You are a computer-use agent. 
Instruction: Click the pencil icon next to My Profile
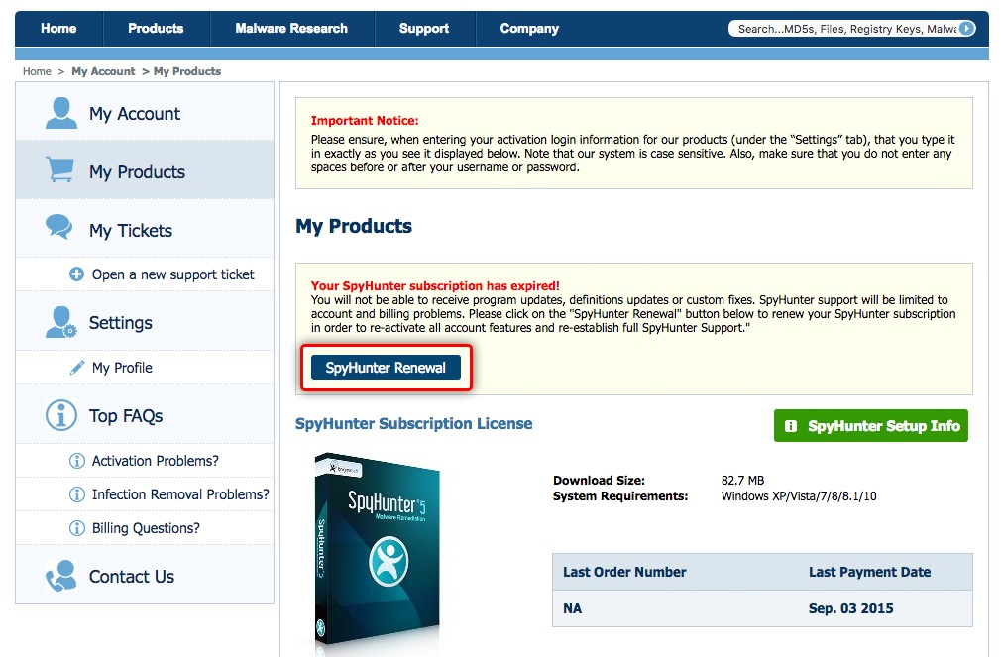(x=77, y=368)
